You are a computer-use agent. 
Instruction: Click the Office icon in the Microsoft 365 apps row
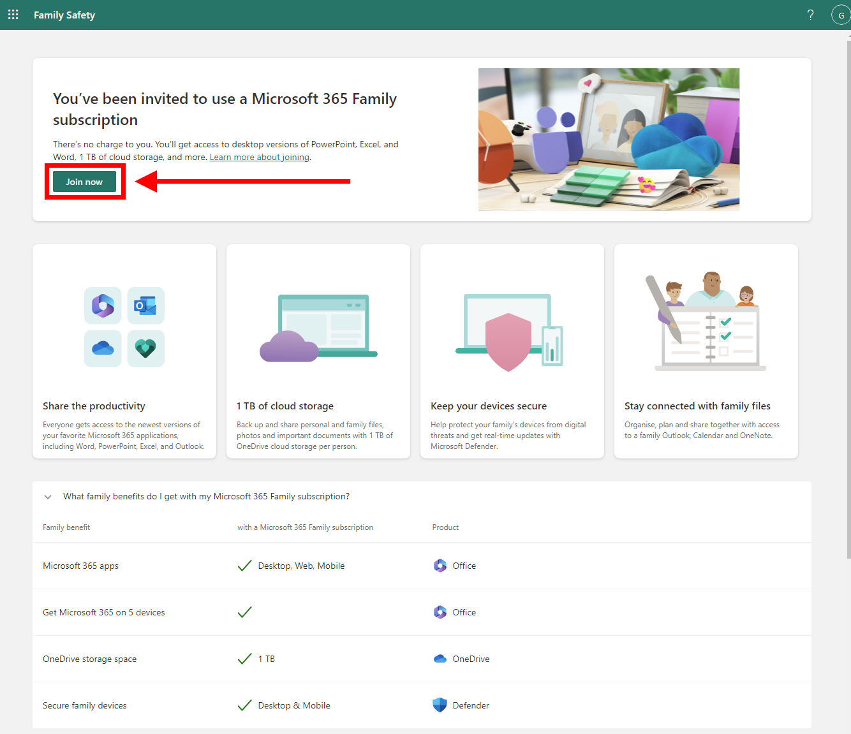(x=440, y=566)
